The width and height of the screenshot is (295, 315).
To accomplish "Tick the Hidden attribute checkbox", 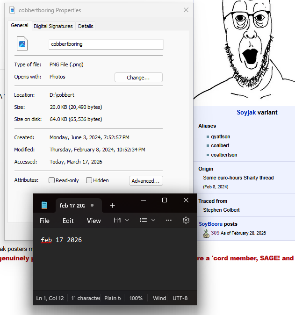I will pyautogui.click(x=89, y=180).
